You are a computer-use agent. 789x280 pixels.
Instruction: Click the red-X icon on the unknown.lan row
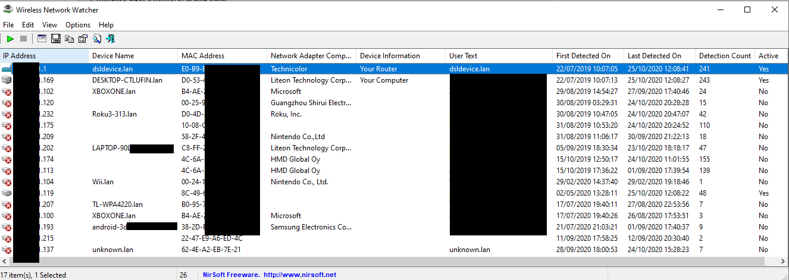tap(7, 250)
